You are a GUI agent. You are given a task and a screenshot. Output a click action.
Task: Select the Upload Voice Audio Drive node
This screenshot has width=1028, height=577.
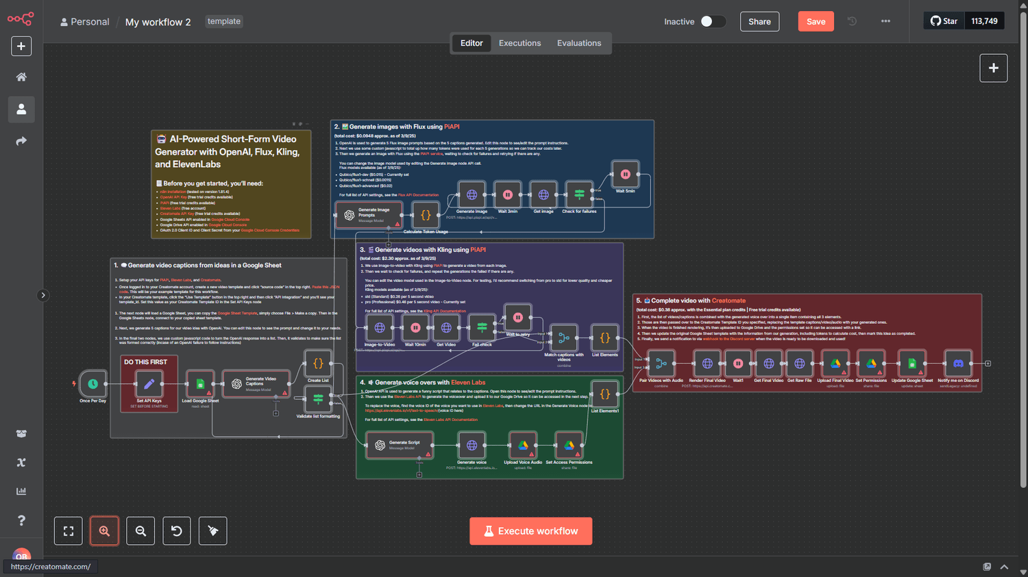point(523,446)
